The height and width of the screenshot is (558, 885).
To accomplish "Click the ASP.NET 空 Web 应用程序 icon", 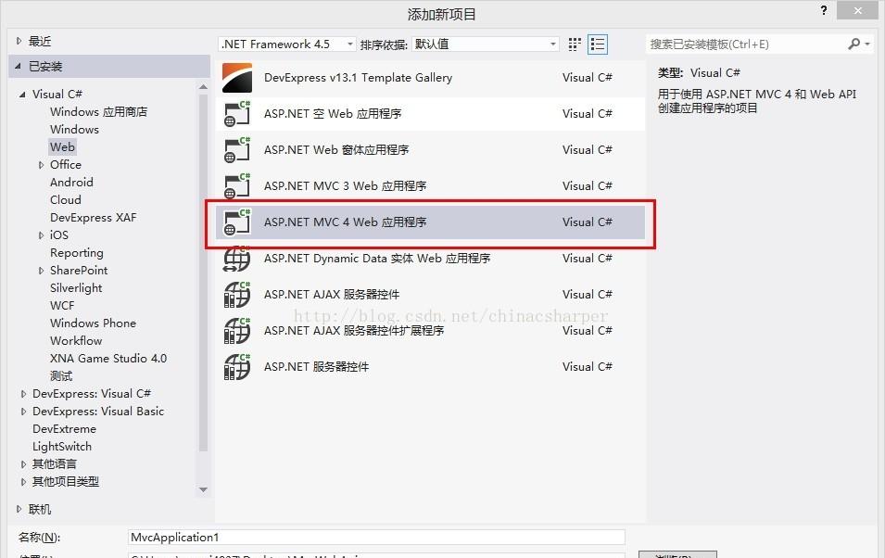I will [237, 113].
